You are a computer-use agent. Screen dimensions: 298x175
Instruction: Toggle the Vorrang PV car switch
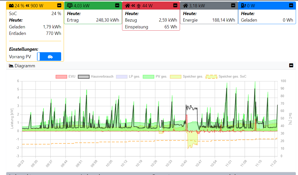click(x=49, y=56)
